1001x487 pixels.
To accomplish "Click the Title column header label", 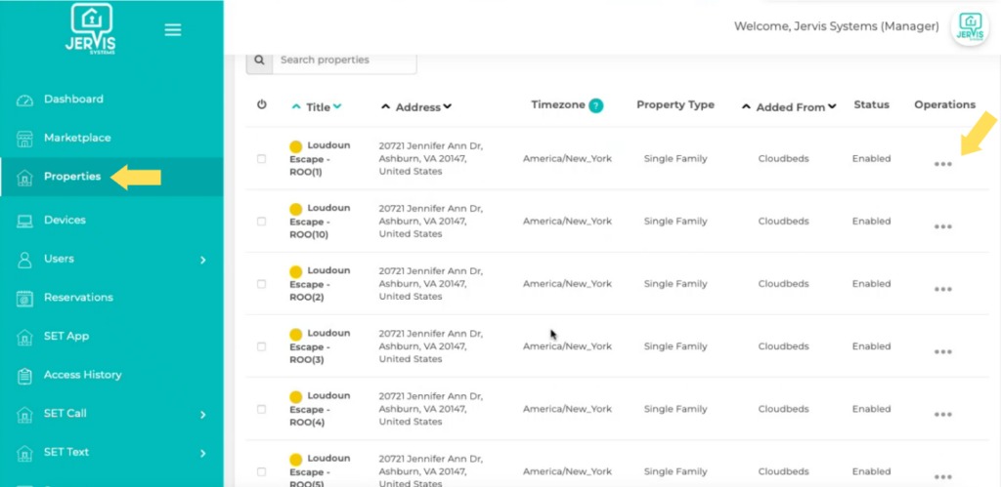I will pyautogui.click(x=318, y=107).
